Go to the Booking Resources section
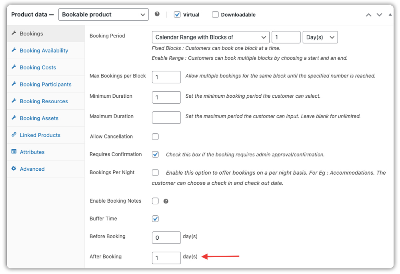This screenshot has width=400, height=274. [44, 101]
